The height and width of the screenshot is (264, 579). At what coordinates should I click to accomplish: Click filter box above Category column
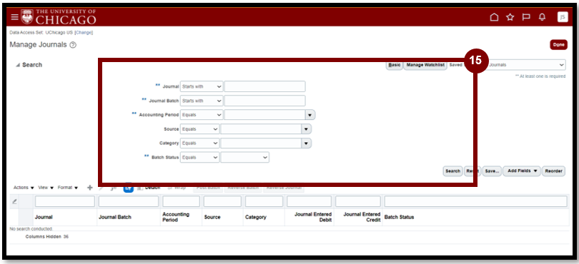click(264, 201)
